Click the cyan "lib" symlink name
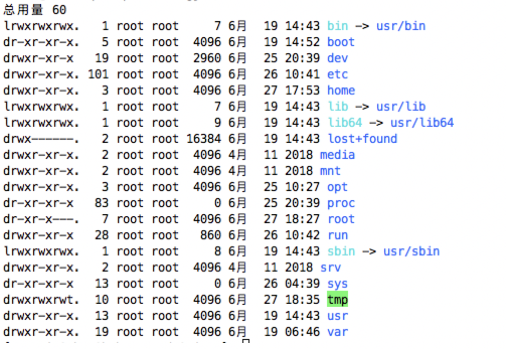 pyautogui.click(x=338, y=107)
